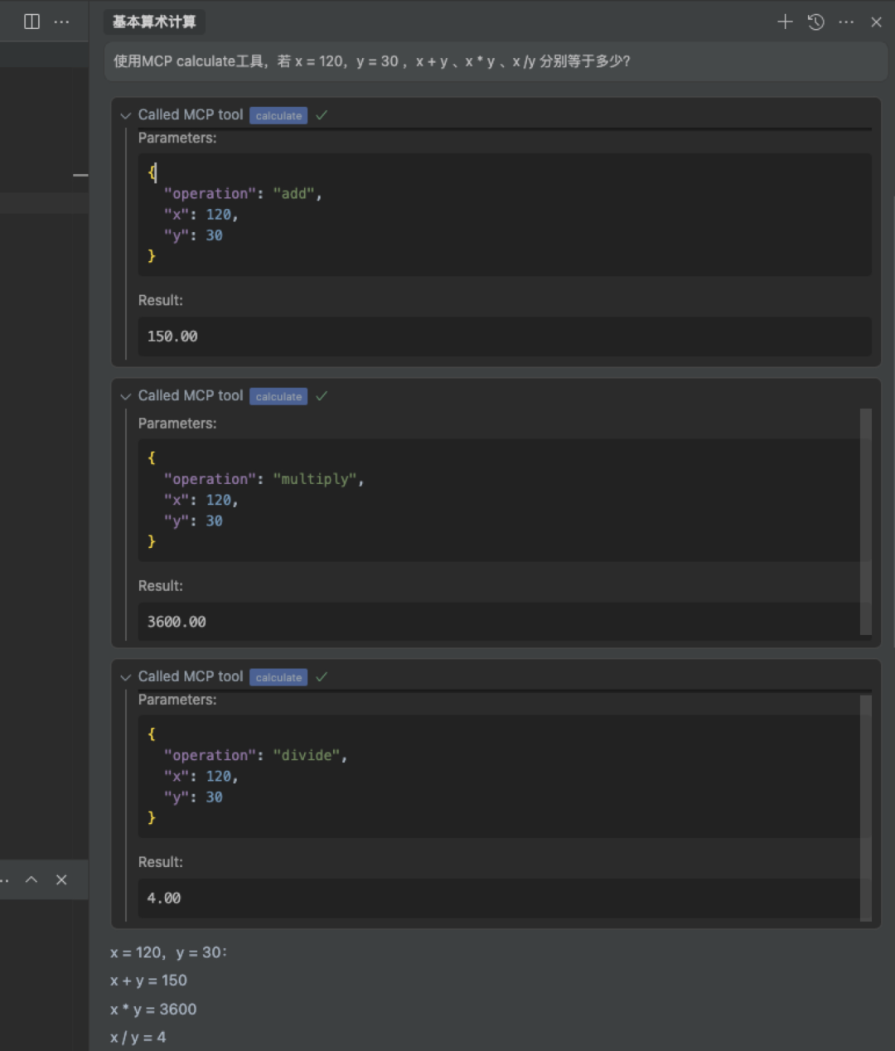895x1051 pixels.
Task: Click scrollbar in multiply tool call block
Action: pos(866,522)
